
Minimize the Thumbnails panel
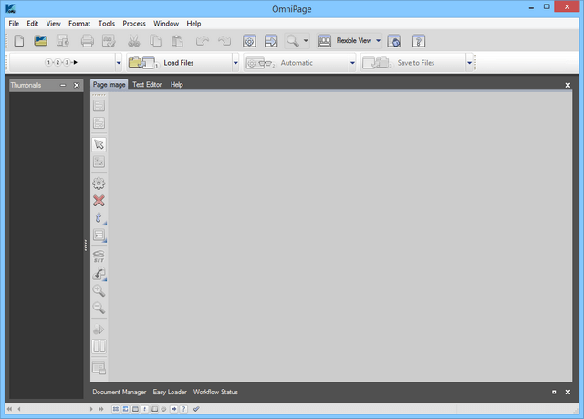pos(62,85)
